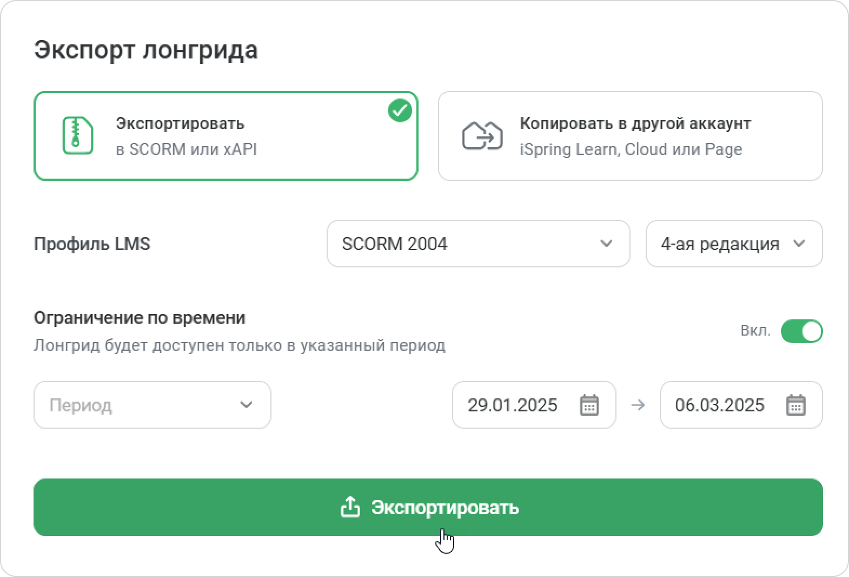
Task: Click the Вкл. label next to the toggle
Action: click(x=755, y=331)
